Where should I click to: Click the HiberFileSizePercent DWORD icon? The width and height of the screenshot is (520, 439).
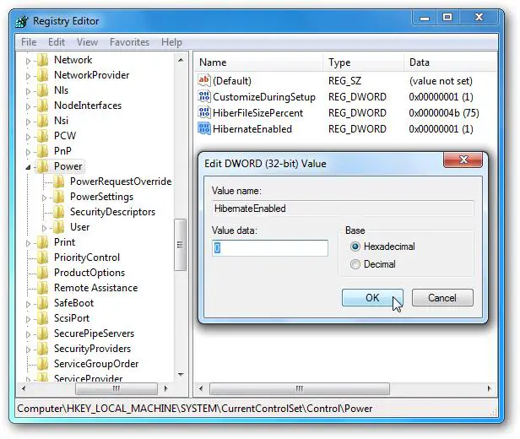coord(204,112)
